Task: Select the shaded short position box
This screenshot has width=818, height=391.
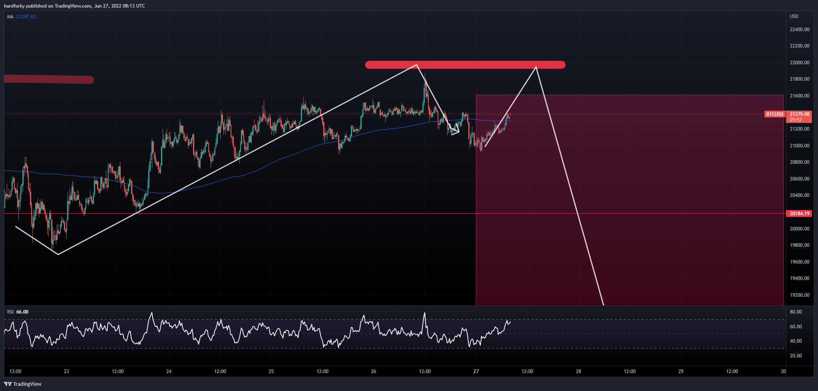Action: [x=629, y=200]
